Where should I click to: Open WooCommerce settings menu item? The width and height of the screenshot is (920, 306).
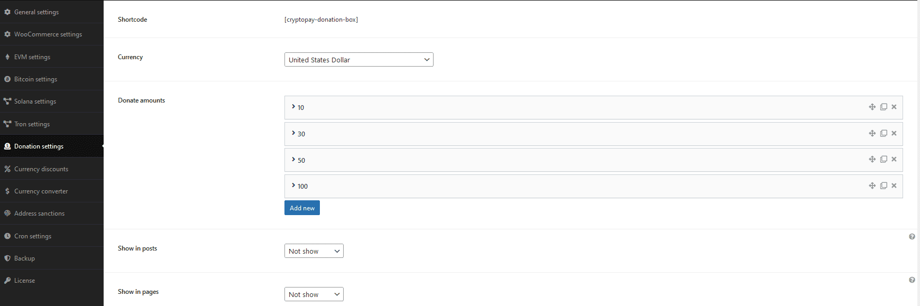pos(52,34)
